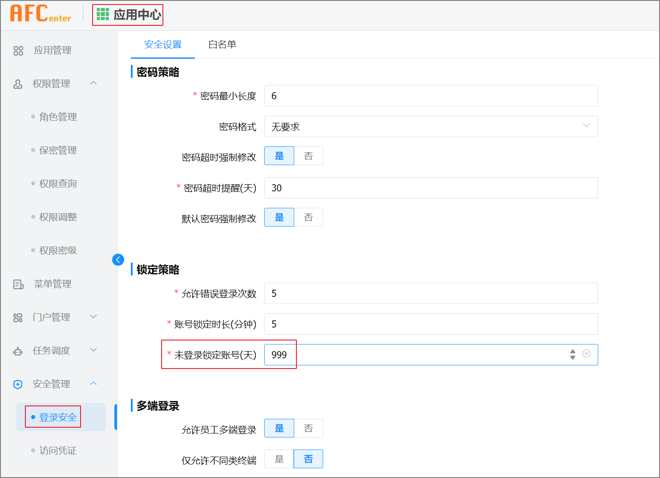Disable 默认密码强制修改
Image resolution: width=660 pixels, height=478 pixels.
308,217
